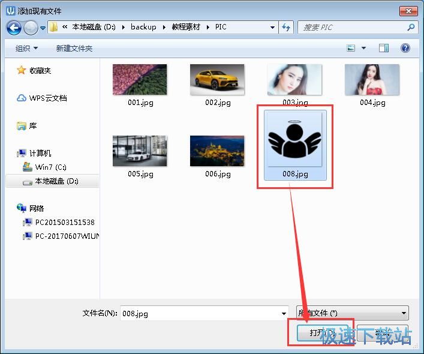This screenshot has width=424, height=354.
Task: Select the 002.jpg yellow car thumbnail
Action: [217, 80]
